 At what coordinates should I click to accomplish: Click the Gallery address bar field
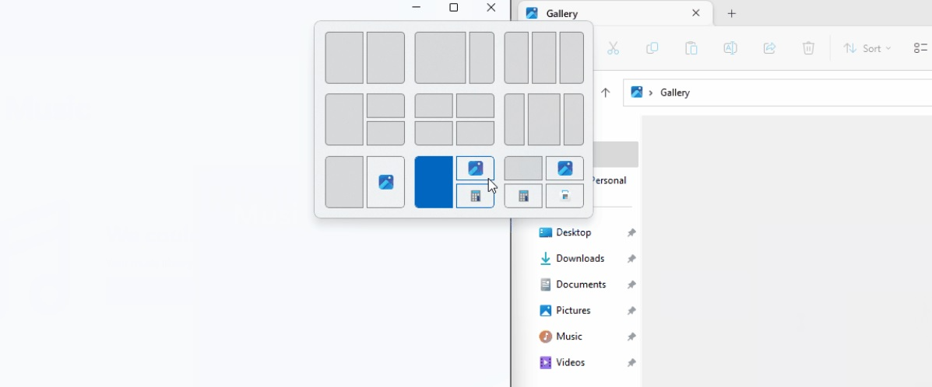click(x=779, y=92)
